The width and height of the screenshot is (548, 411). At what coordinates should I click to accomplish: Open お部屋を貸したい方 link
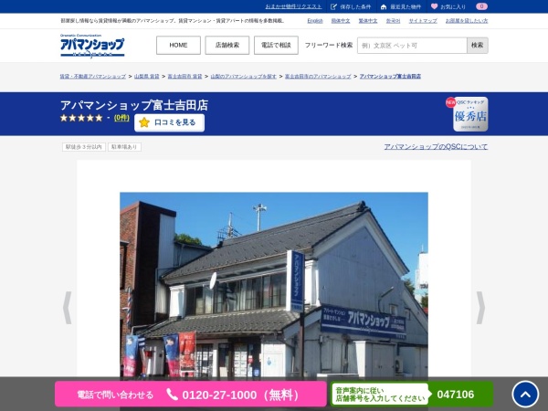pos(467,21)
